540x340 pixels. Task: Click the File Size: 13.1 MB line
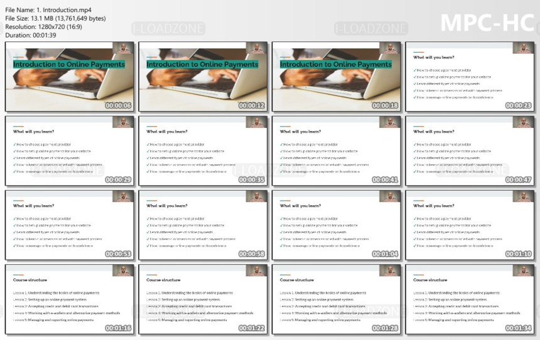coord(55,18)
